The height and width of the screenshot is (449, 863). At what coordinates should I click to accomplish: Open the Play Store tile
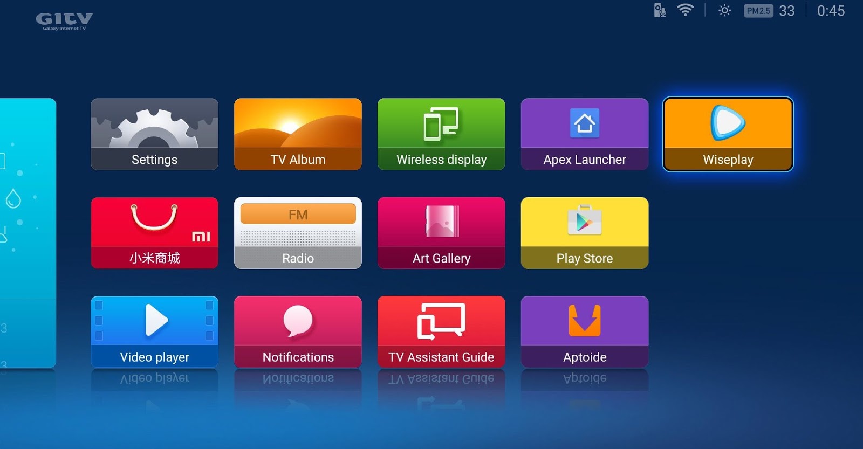(x=585, y=233)
